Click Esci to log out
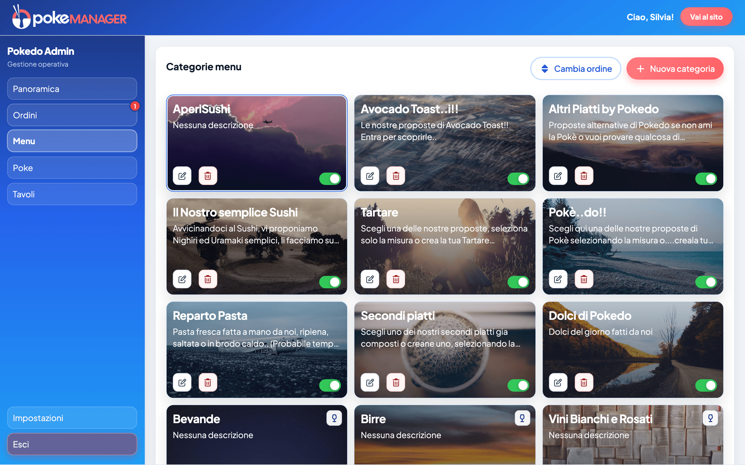The width and height of the screenshot is (745, 465). (x=72, y=444)
